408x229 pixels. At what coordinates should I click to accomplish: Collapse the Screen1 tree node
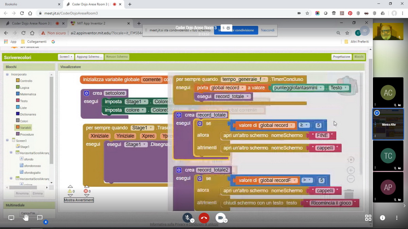click(7, 140)
